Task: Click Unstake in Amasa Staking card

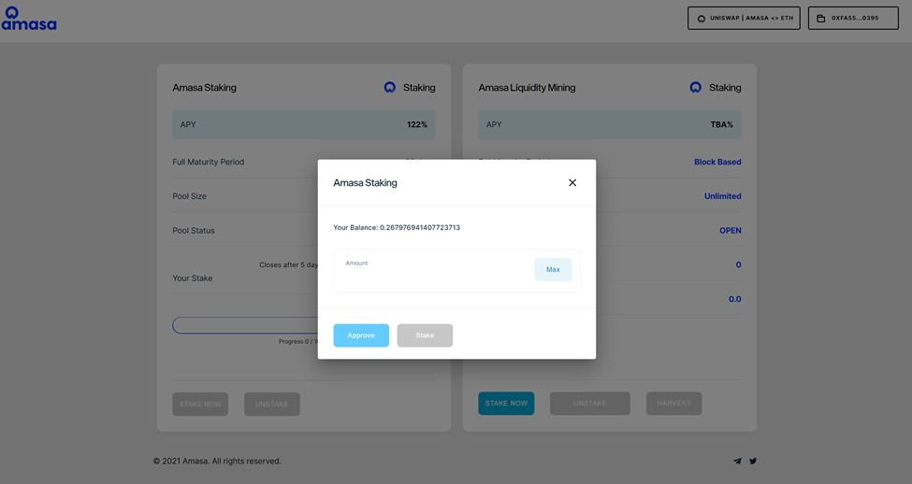Action: click(271, 405)
